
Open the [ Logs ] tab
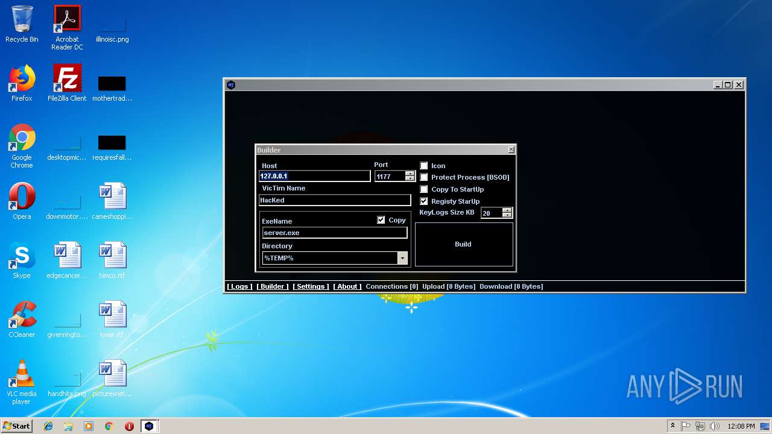tap(239, 287)
